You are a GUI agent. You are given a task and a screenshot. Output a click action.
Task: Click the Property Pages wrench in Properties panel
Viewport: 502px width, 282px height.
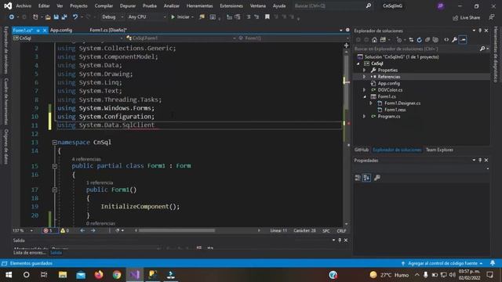377,178
